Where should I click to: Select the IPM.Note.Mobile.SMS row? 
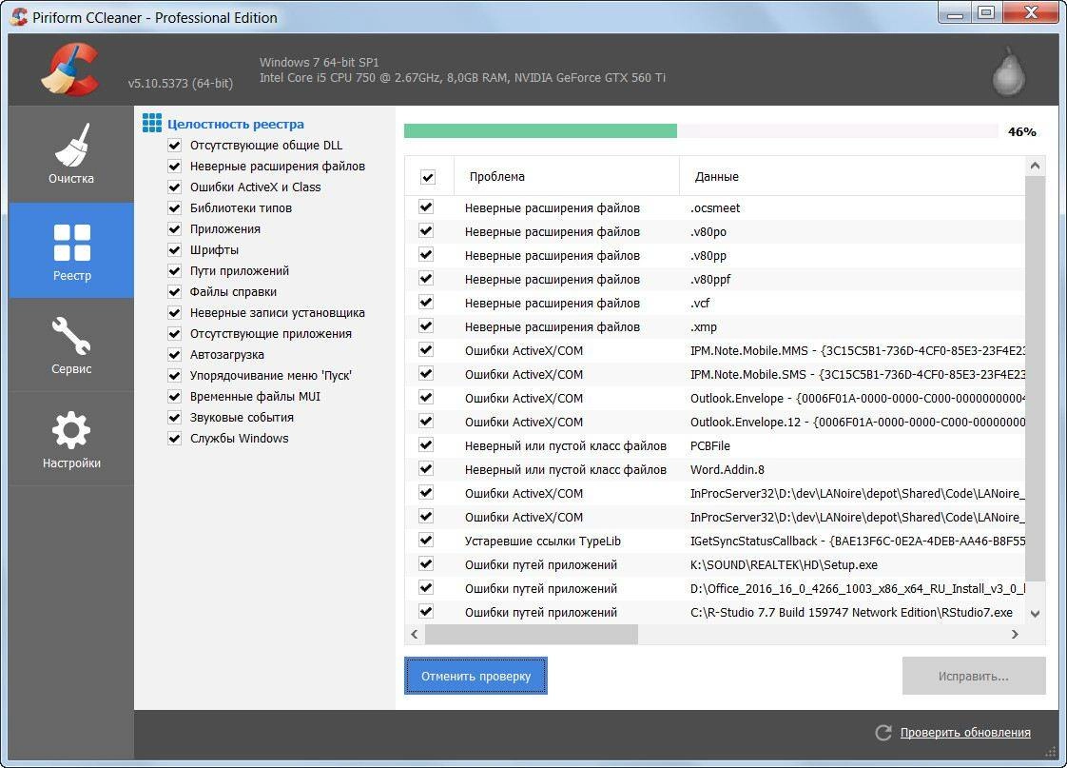[714, 374]
